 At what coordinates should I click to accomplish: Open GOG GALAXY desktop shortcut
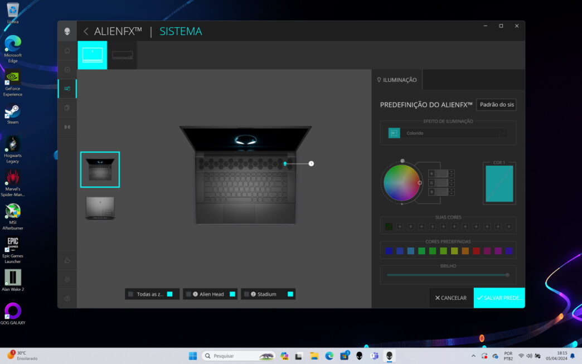(13, 314)
